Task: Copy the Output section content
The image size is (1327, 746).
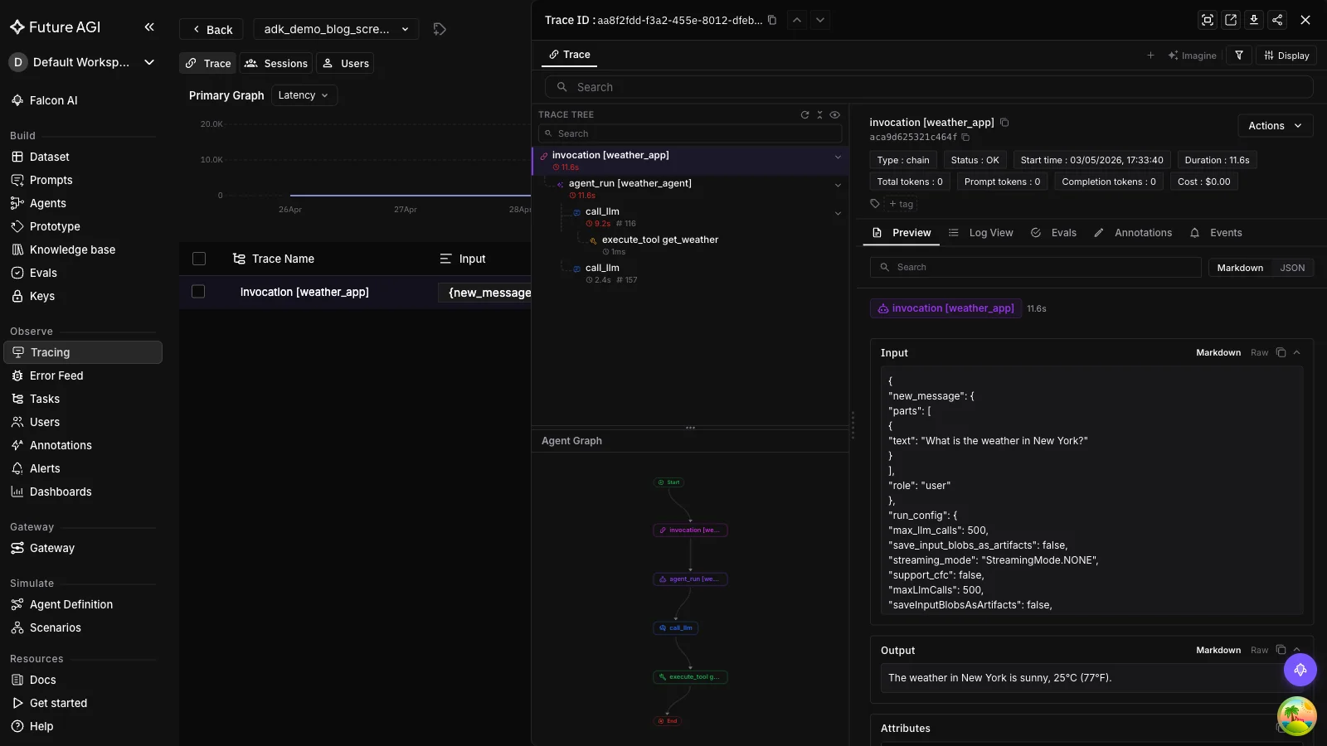Action: point(1281,651)
